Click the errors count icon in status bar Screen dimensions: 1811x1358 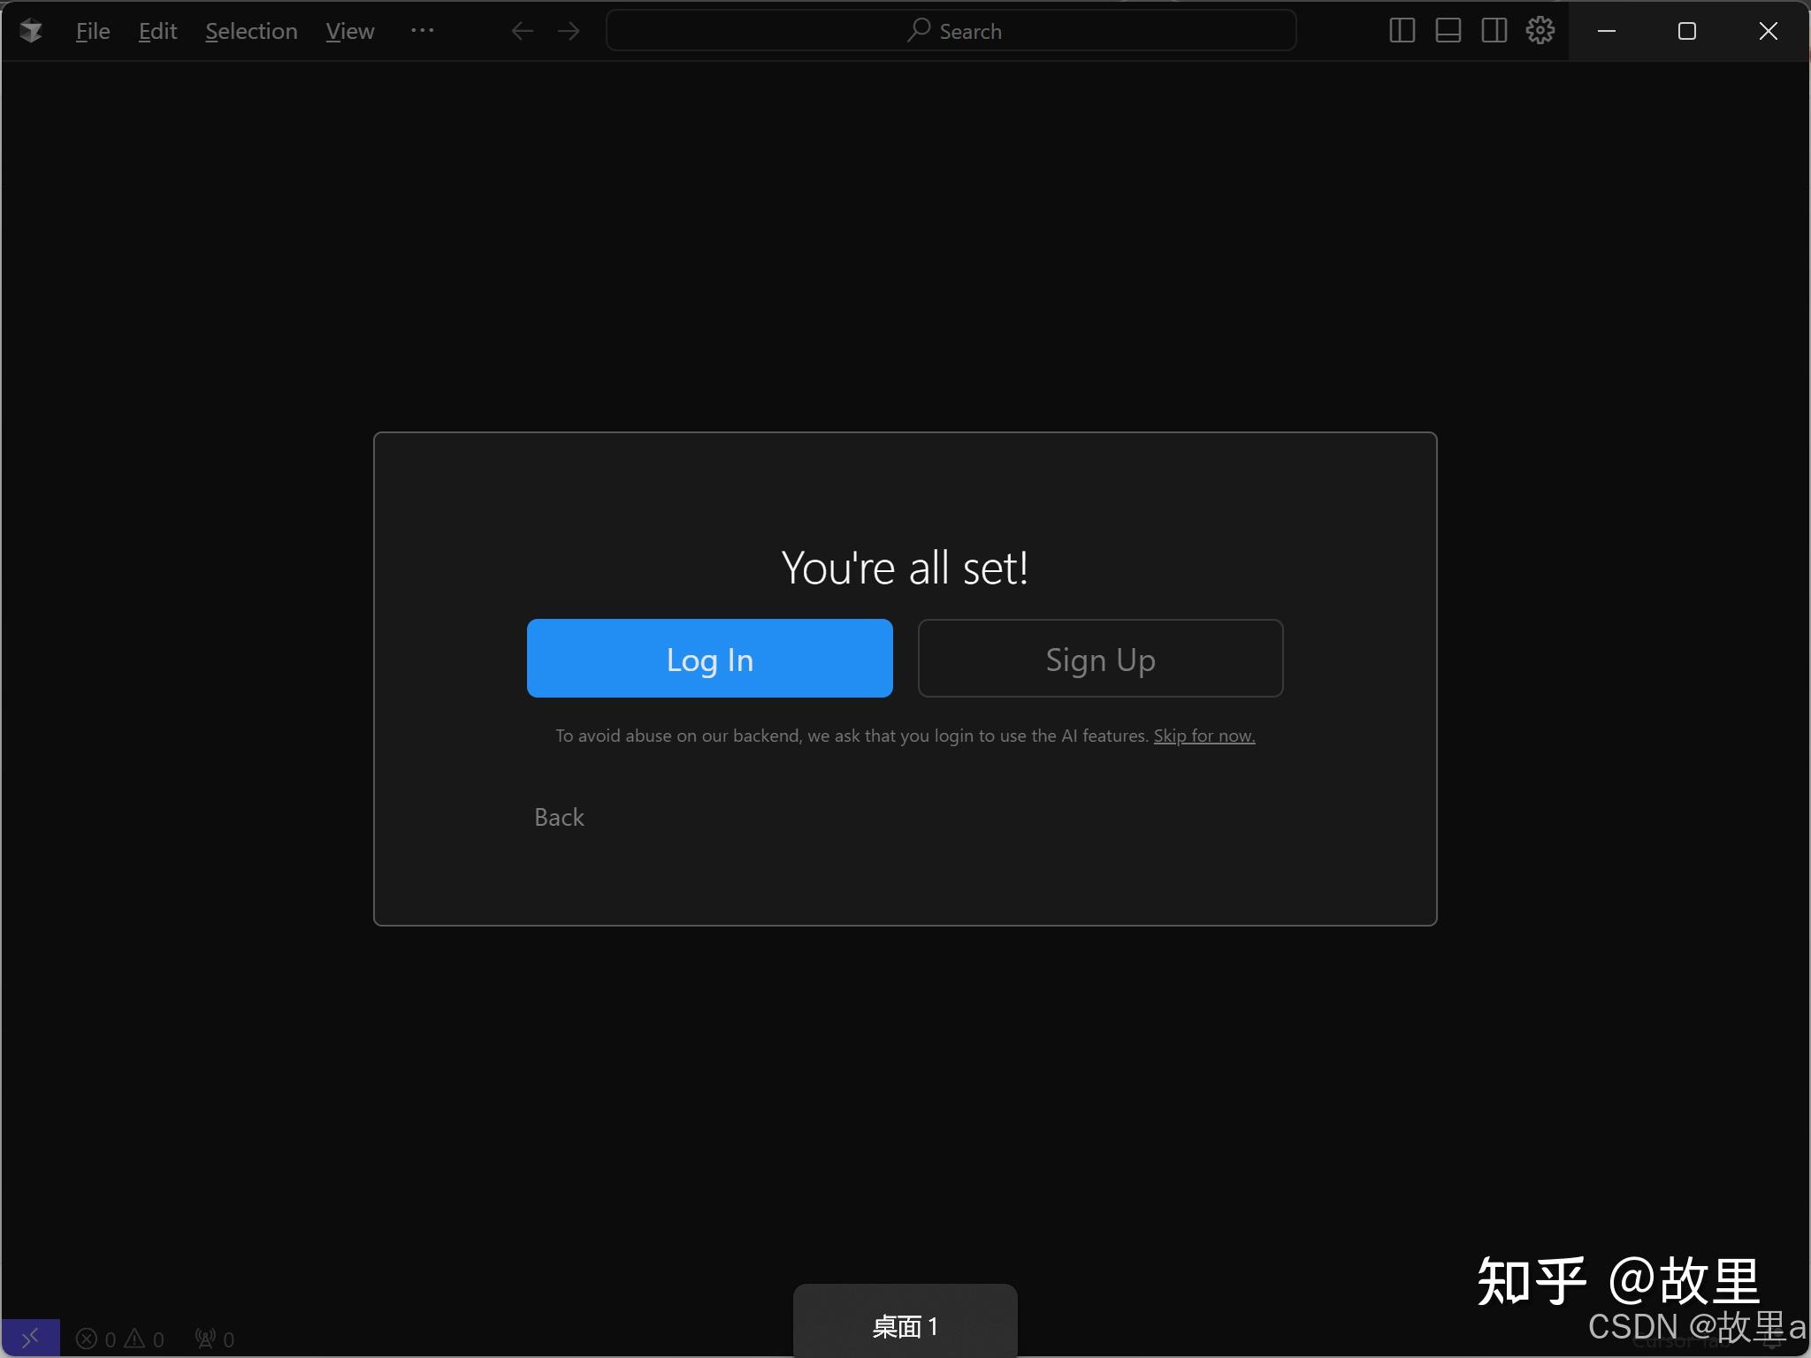click(x=87, y=1339)
